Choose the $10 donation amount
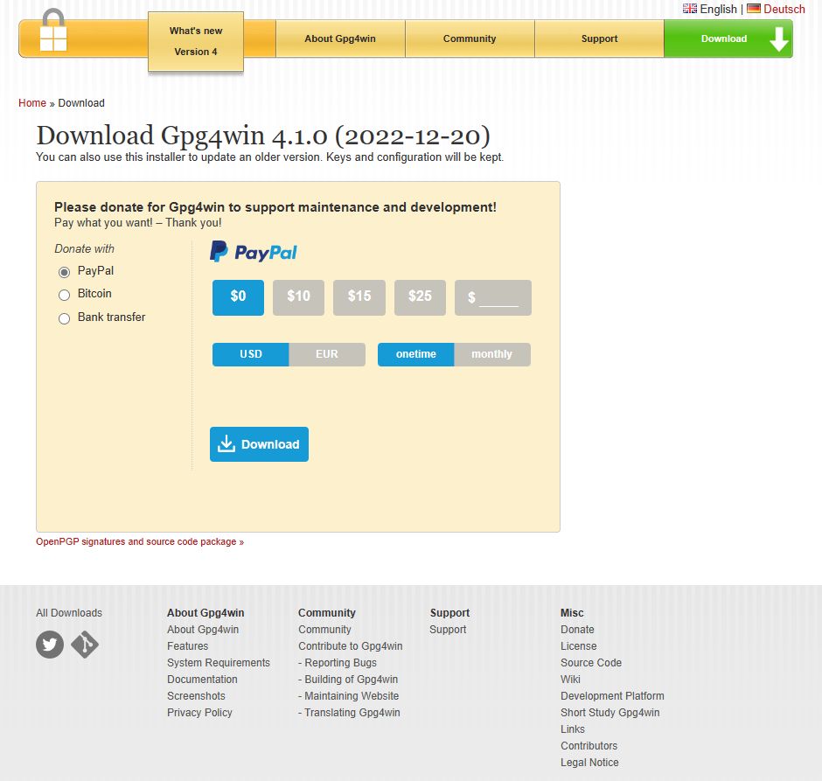 [298, 297]
